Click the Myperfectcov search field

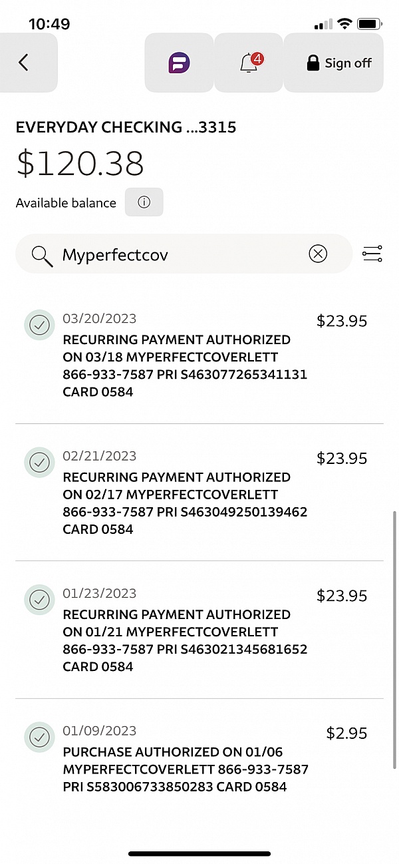(180, 254)
